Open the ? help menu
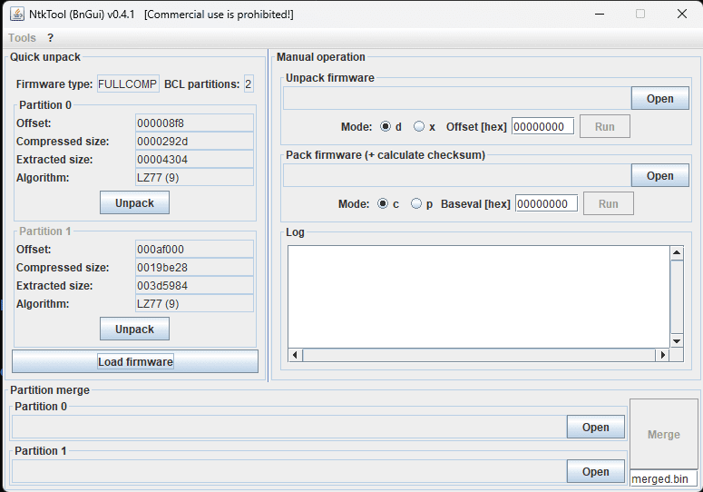This screenshot has height=492, width=703. [x=51, y=38]
